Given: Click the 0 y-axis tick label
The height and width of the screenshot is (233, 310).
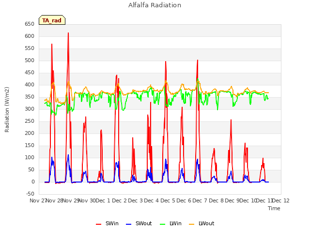Looking at the screenshot, I should pyautogui.click(x=33, y=182).
